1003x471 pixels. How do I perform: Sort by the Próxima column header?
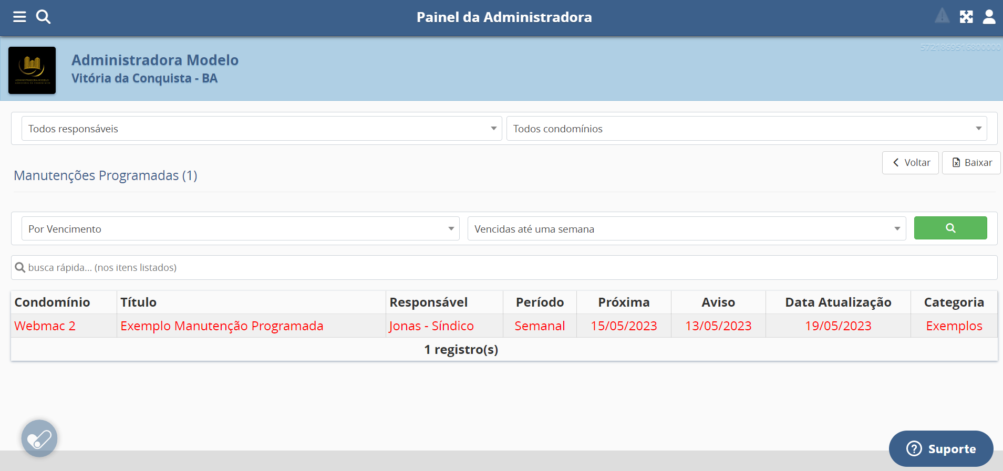624,302
